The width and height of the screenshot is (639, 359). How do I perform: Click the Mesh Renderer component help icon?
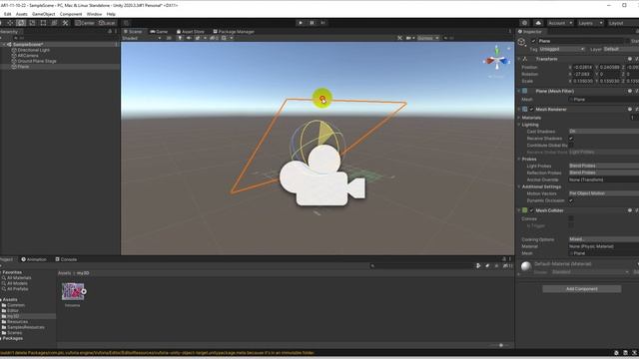pyautogui.click(x=630, y=109)
